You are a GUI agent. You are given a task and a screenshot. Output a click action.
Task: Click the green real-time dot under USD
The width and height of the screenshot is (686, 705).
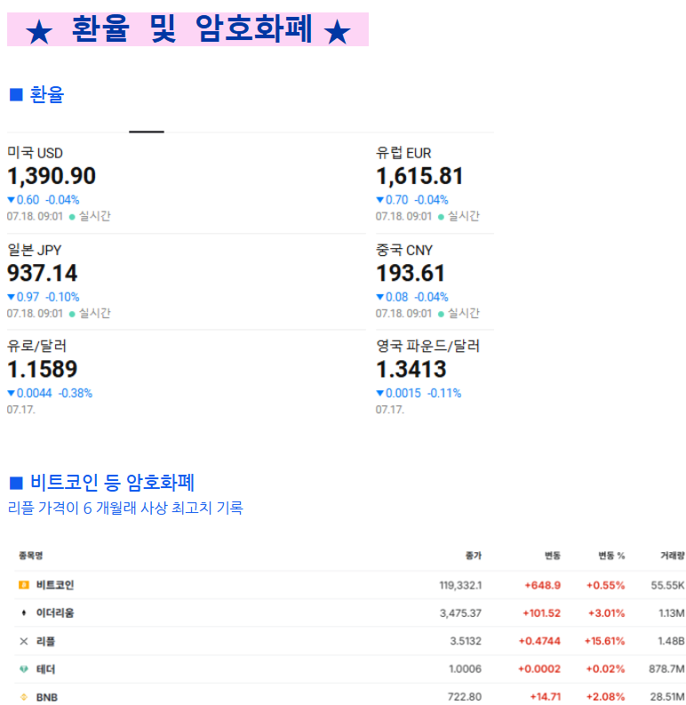pyautogui.click(x=72, y=217)
